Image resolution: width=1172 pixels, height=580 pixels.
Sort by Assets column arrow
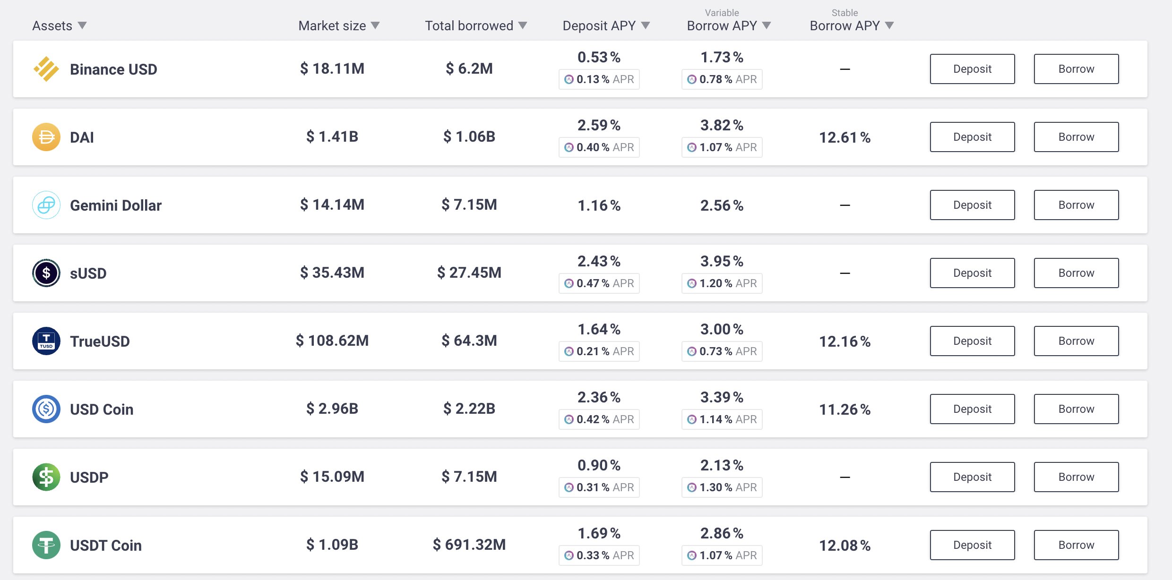82,26
